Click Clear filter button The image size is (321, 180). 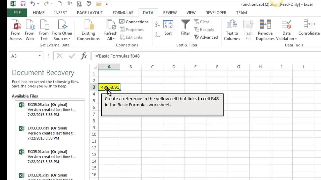pyautogui.click(x=202, y=22)
